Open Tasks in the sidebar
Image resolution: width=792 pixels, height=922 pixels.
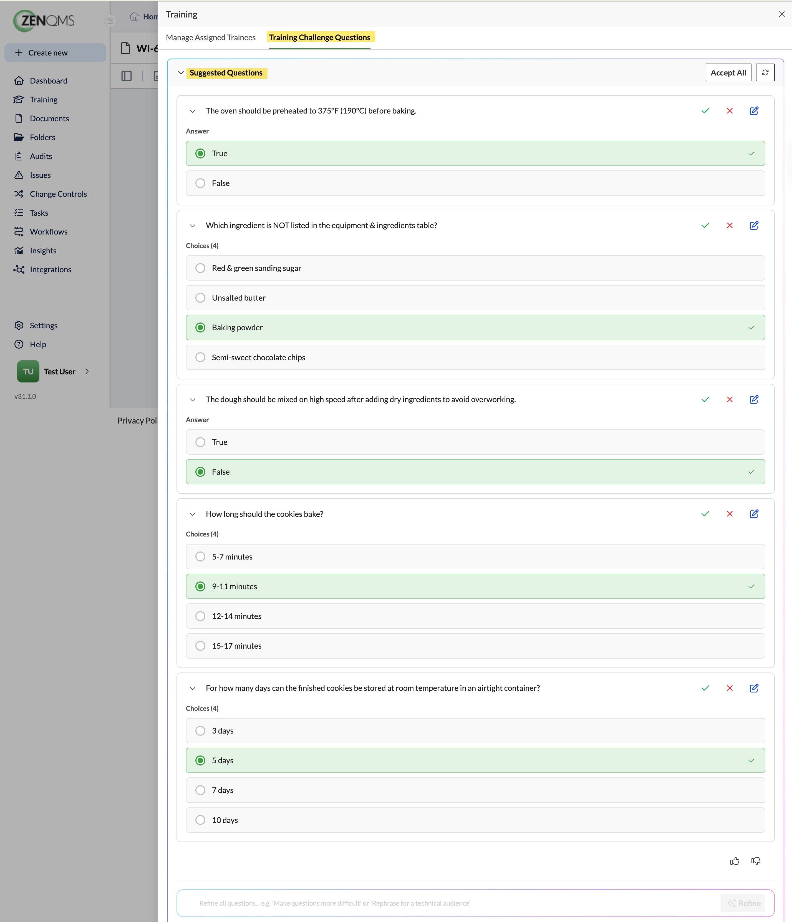39,213
